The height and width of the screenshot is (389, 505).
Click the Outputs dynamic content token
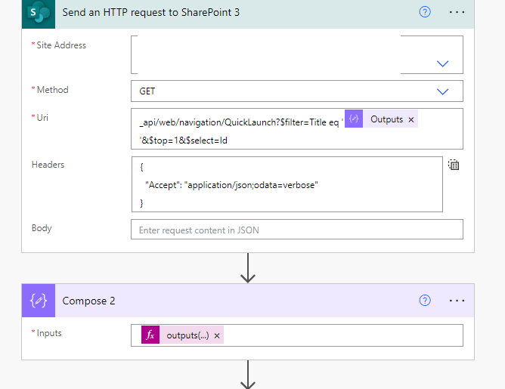(x=386, y=119)
